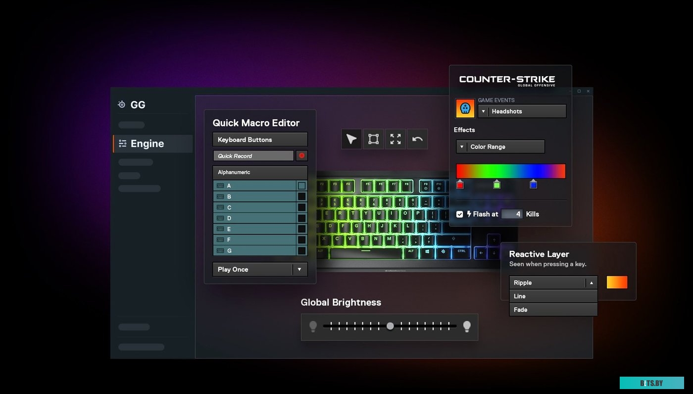Check the box for key B
693x394 pixels.
click(x=301, y=197)
